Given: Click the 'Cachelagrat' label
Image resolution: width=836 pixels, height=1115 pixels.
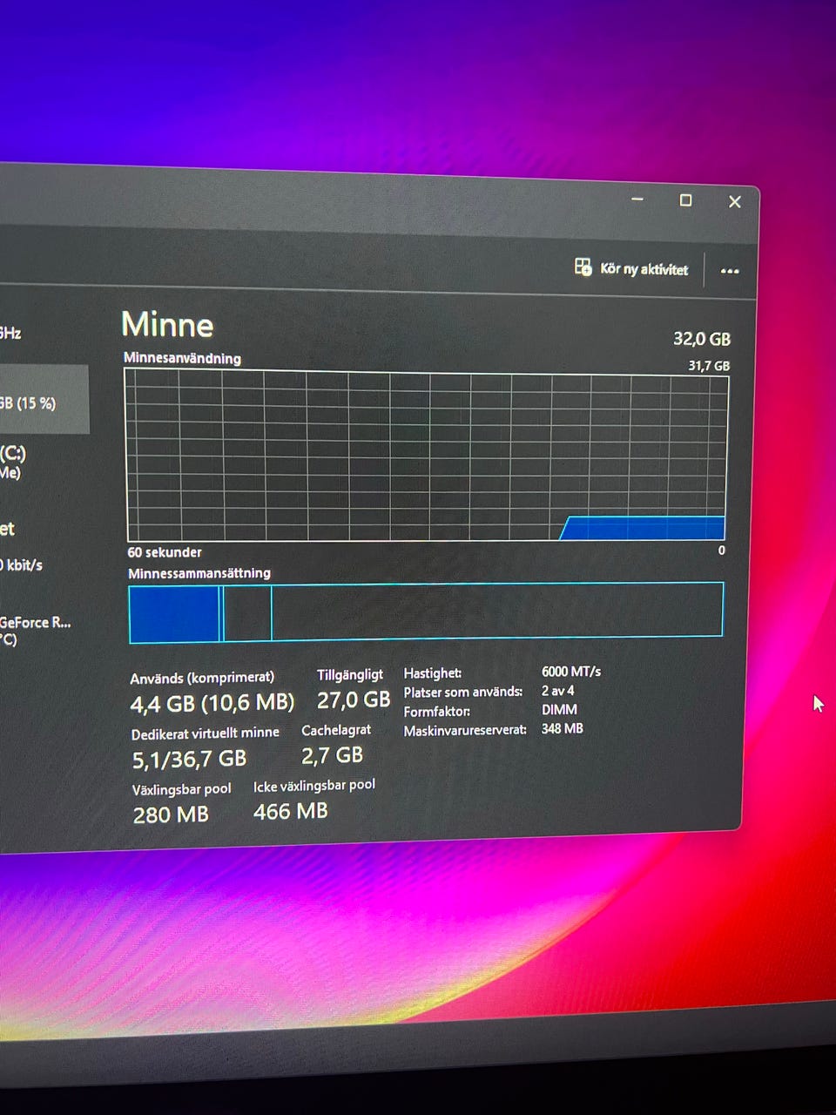Looking at the screenshot, I should pyautogui.click(x=336, y=730).
